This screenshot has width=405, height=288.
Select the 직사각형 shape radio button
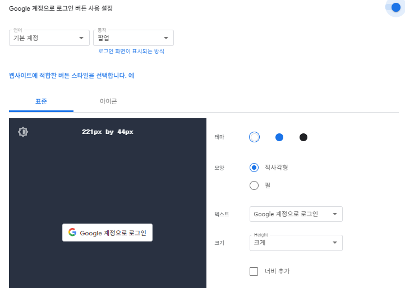pyautogui.click(x=254, y=168)
